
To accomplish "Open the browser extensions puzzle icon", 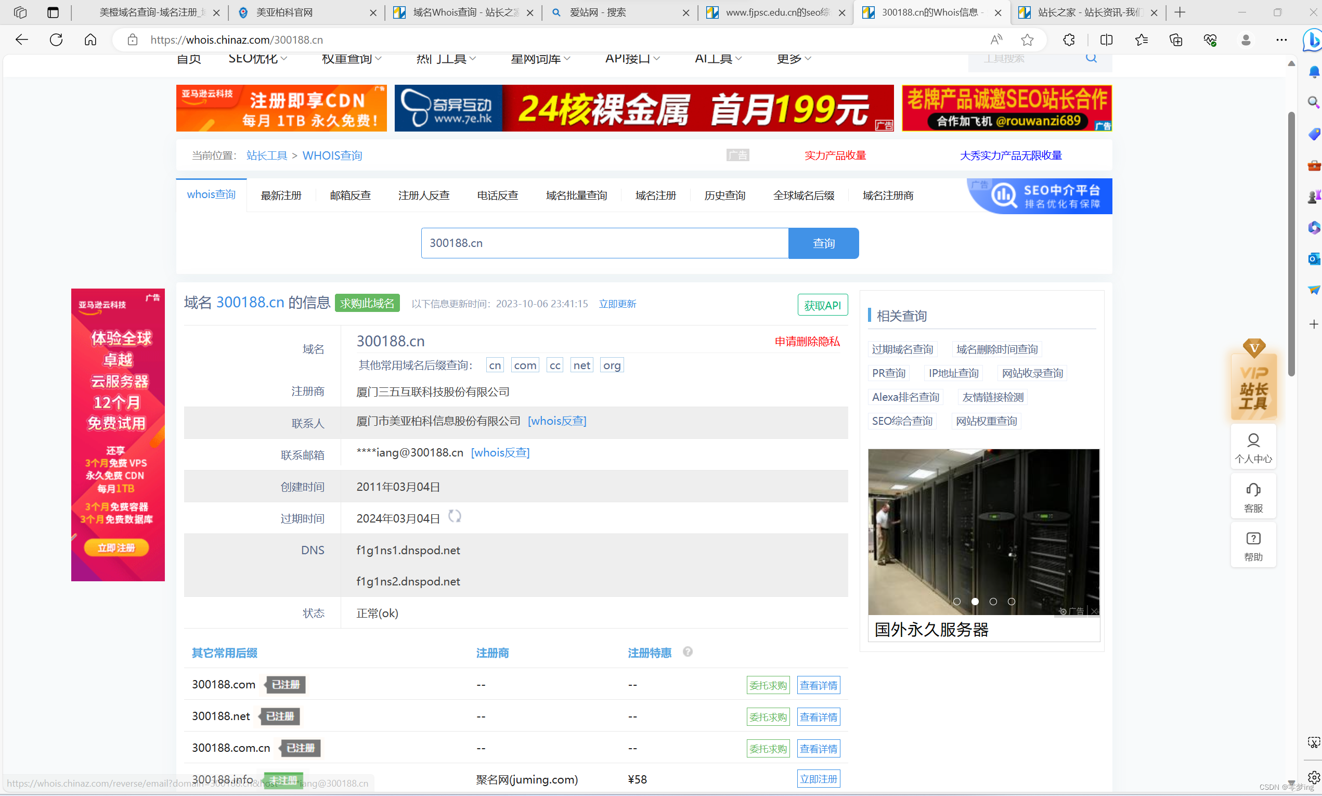I will pyautogui.click(x=1069, y=40).
